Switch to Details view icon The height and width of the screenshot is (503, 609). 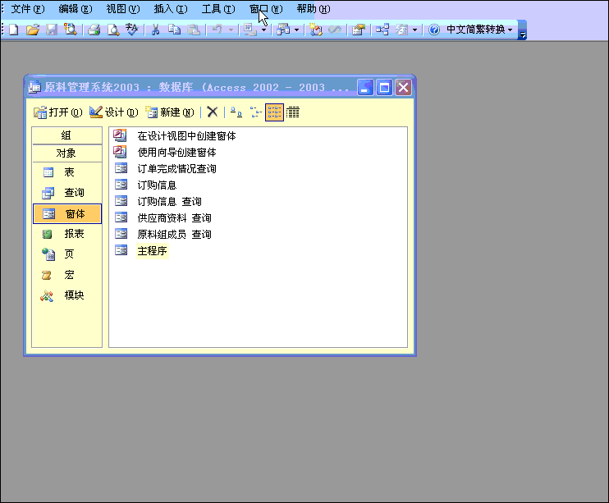pos(293,112)
